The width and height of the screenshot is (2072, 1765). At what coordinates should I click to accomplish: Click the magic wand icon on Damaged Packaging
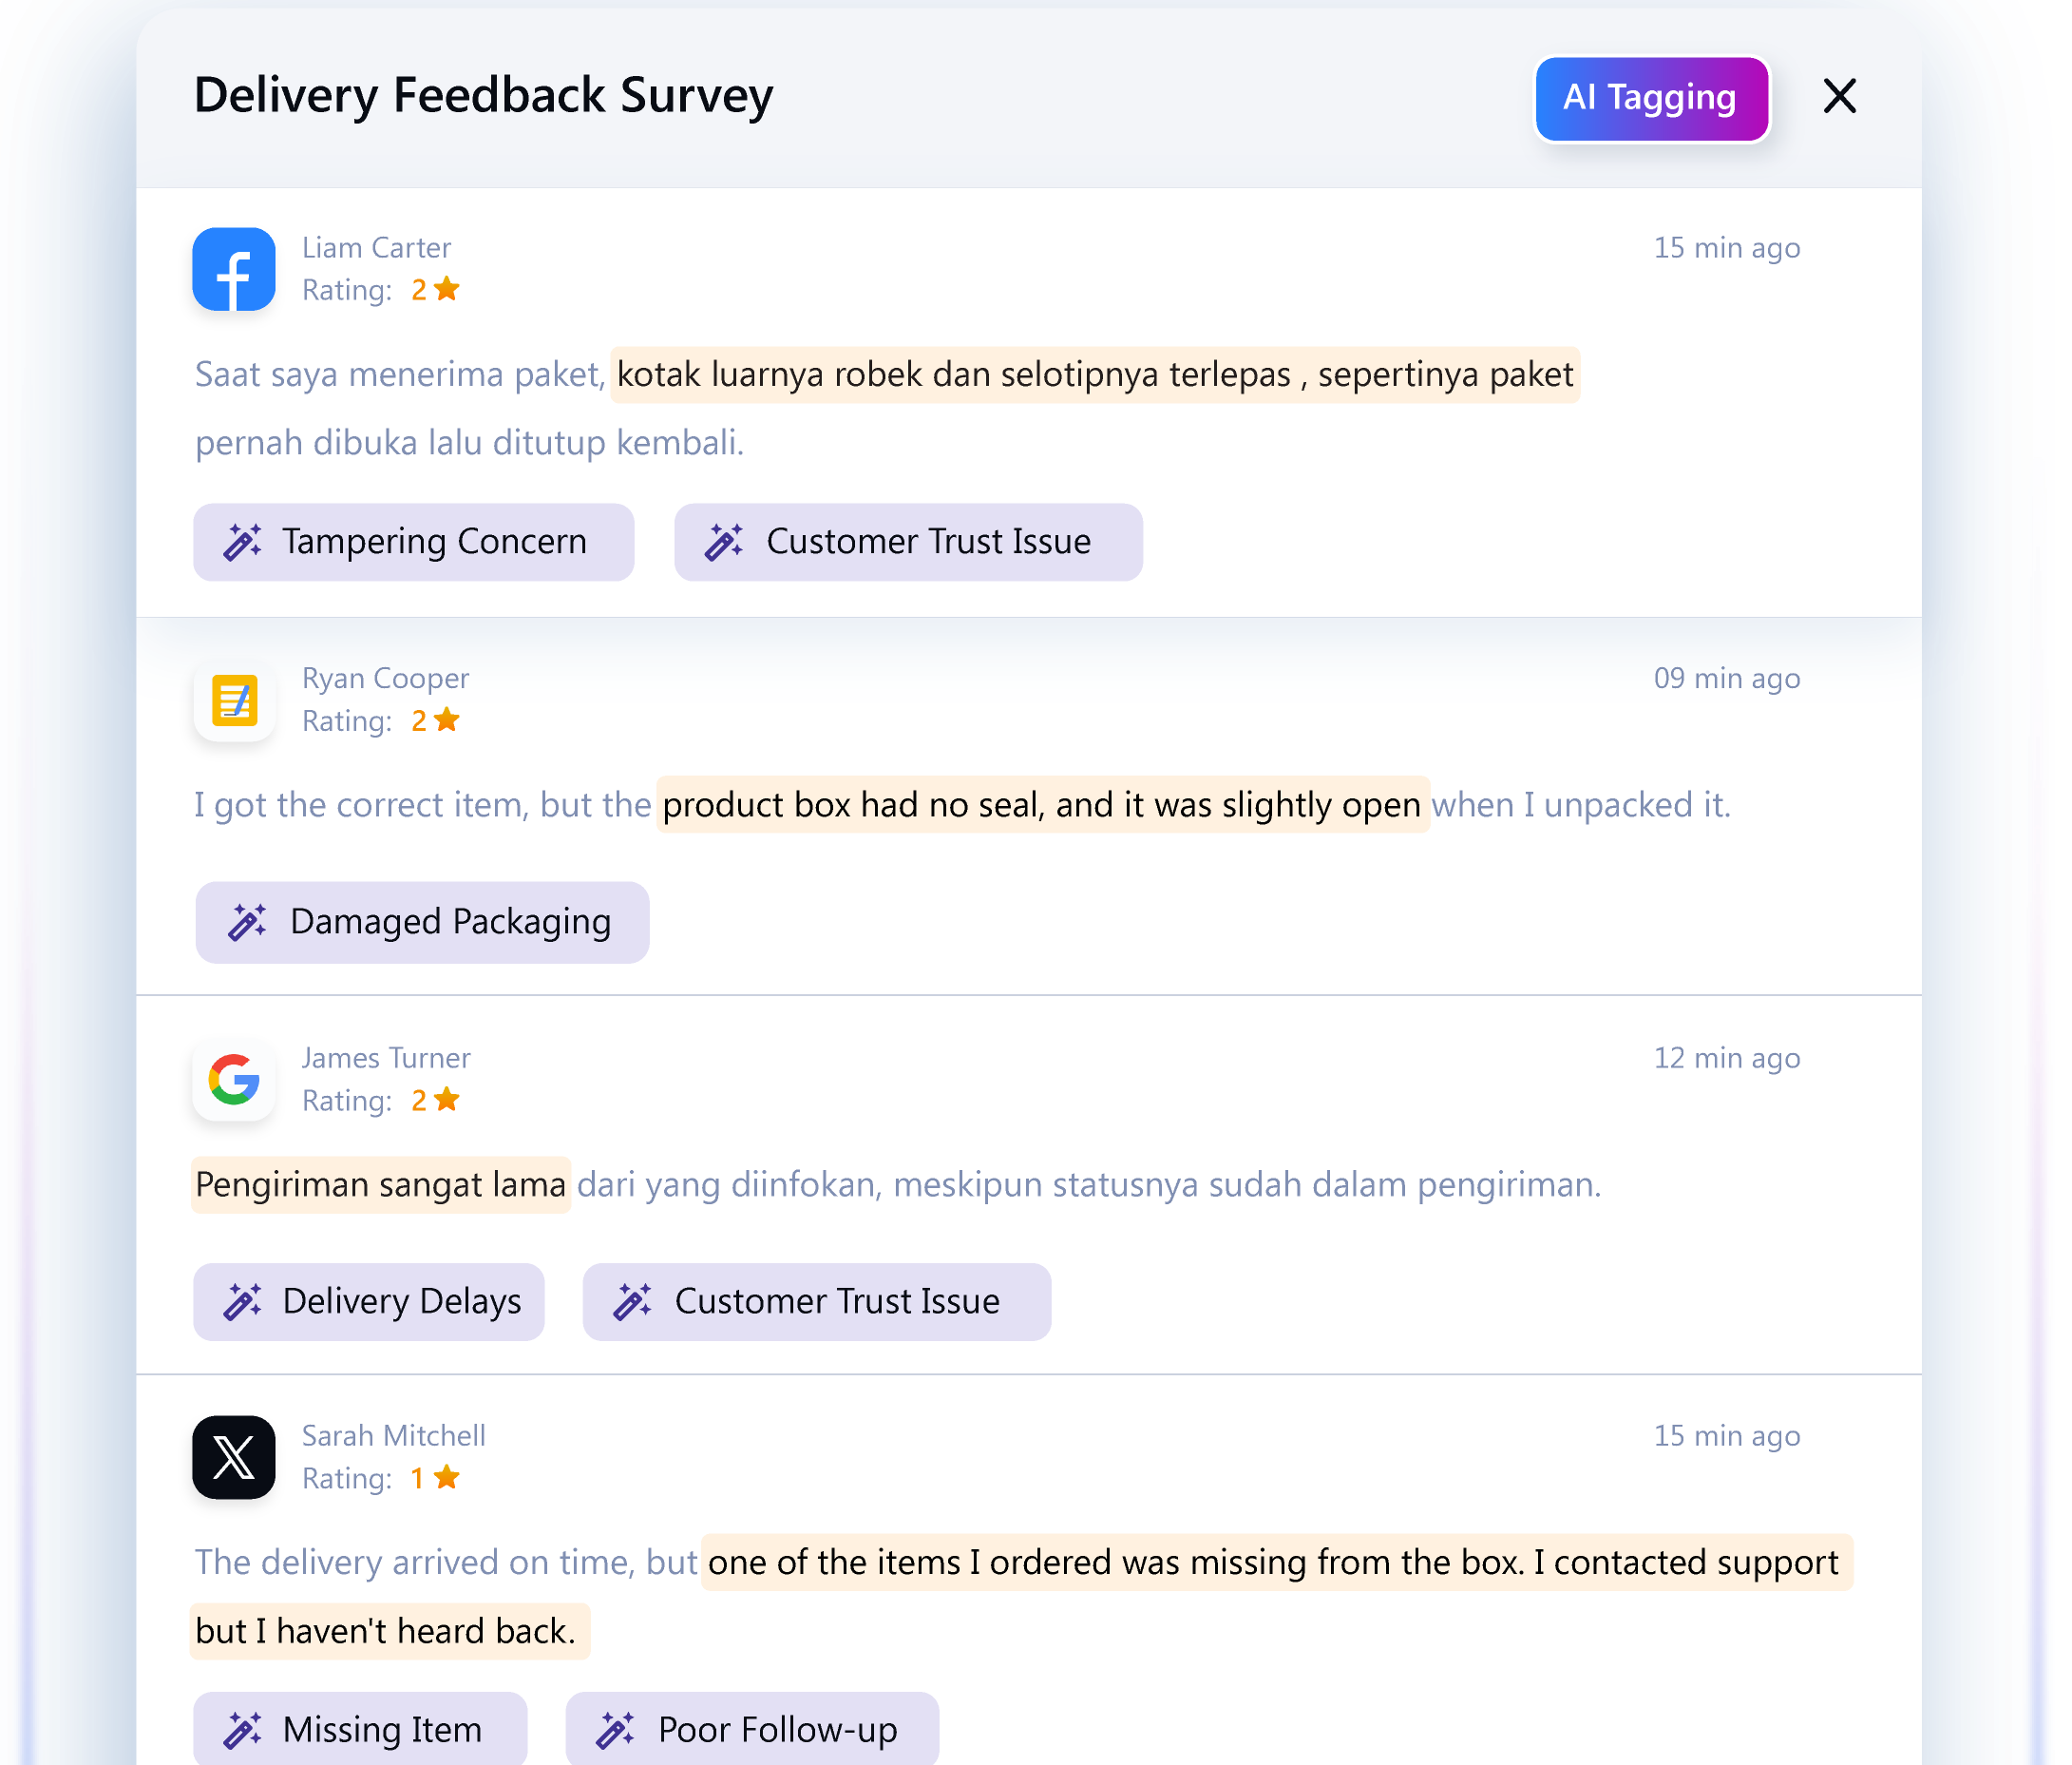pos(247,922)
